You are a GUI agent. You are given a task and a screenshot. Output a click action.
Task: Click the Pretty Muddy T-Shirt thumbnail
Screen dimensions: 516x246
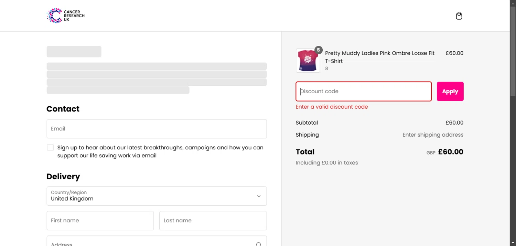308,61
